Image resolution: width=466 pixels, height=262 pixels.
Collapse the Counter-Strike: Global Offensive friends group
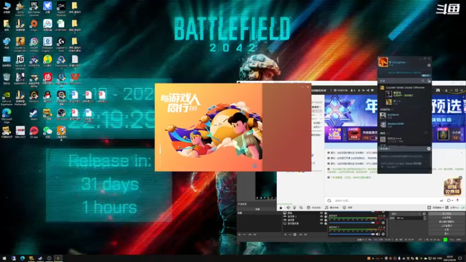[405, 88]
